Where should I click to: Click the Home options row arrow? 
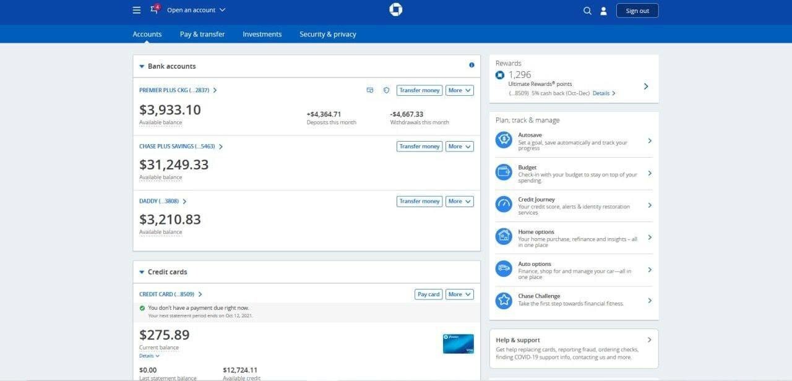click(650, 238)
